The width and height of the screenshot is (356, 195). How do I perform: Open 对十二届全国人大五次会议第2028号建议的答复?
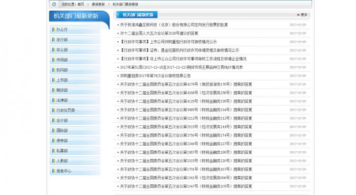pyautogui.click(x=159, y=33)
